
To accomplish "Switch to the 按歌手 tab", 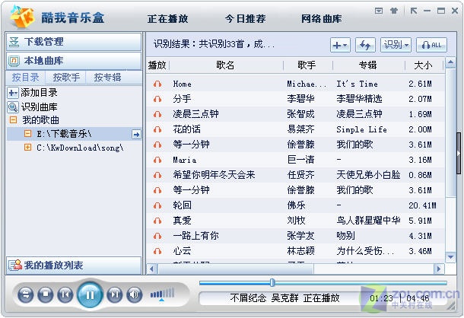I will [x=66, y=78].
